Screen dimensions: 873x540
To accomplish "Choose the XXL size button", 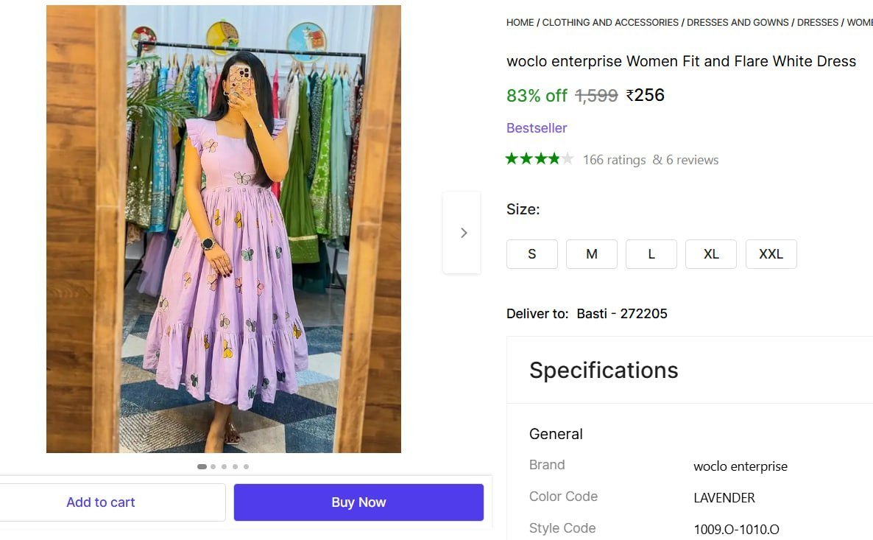I will [771, 254].
